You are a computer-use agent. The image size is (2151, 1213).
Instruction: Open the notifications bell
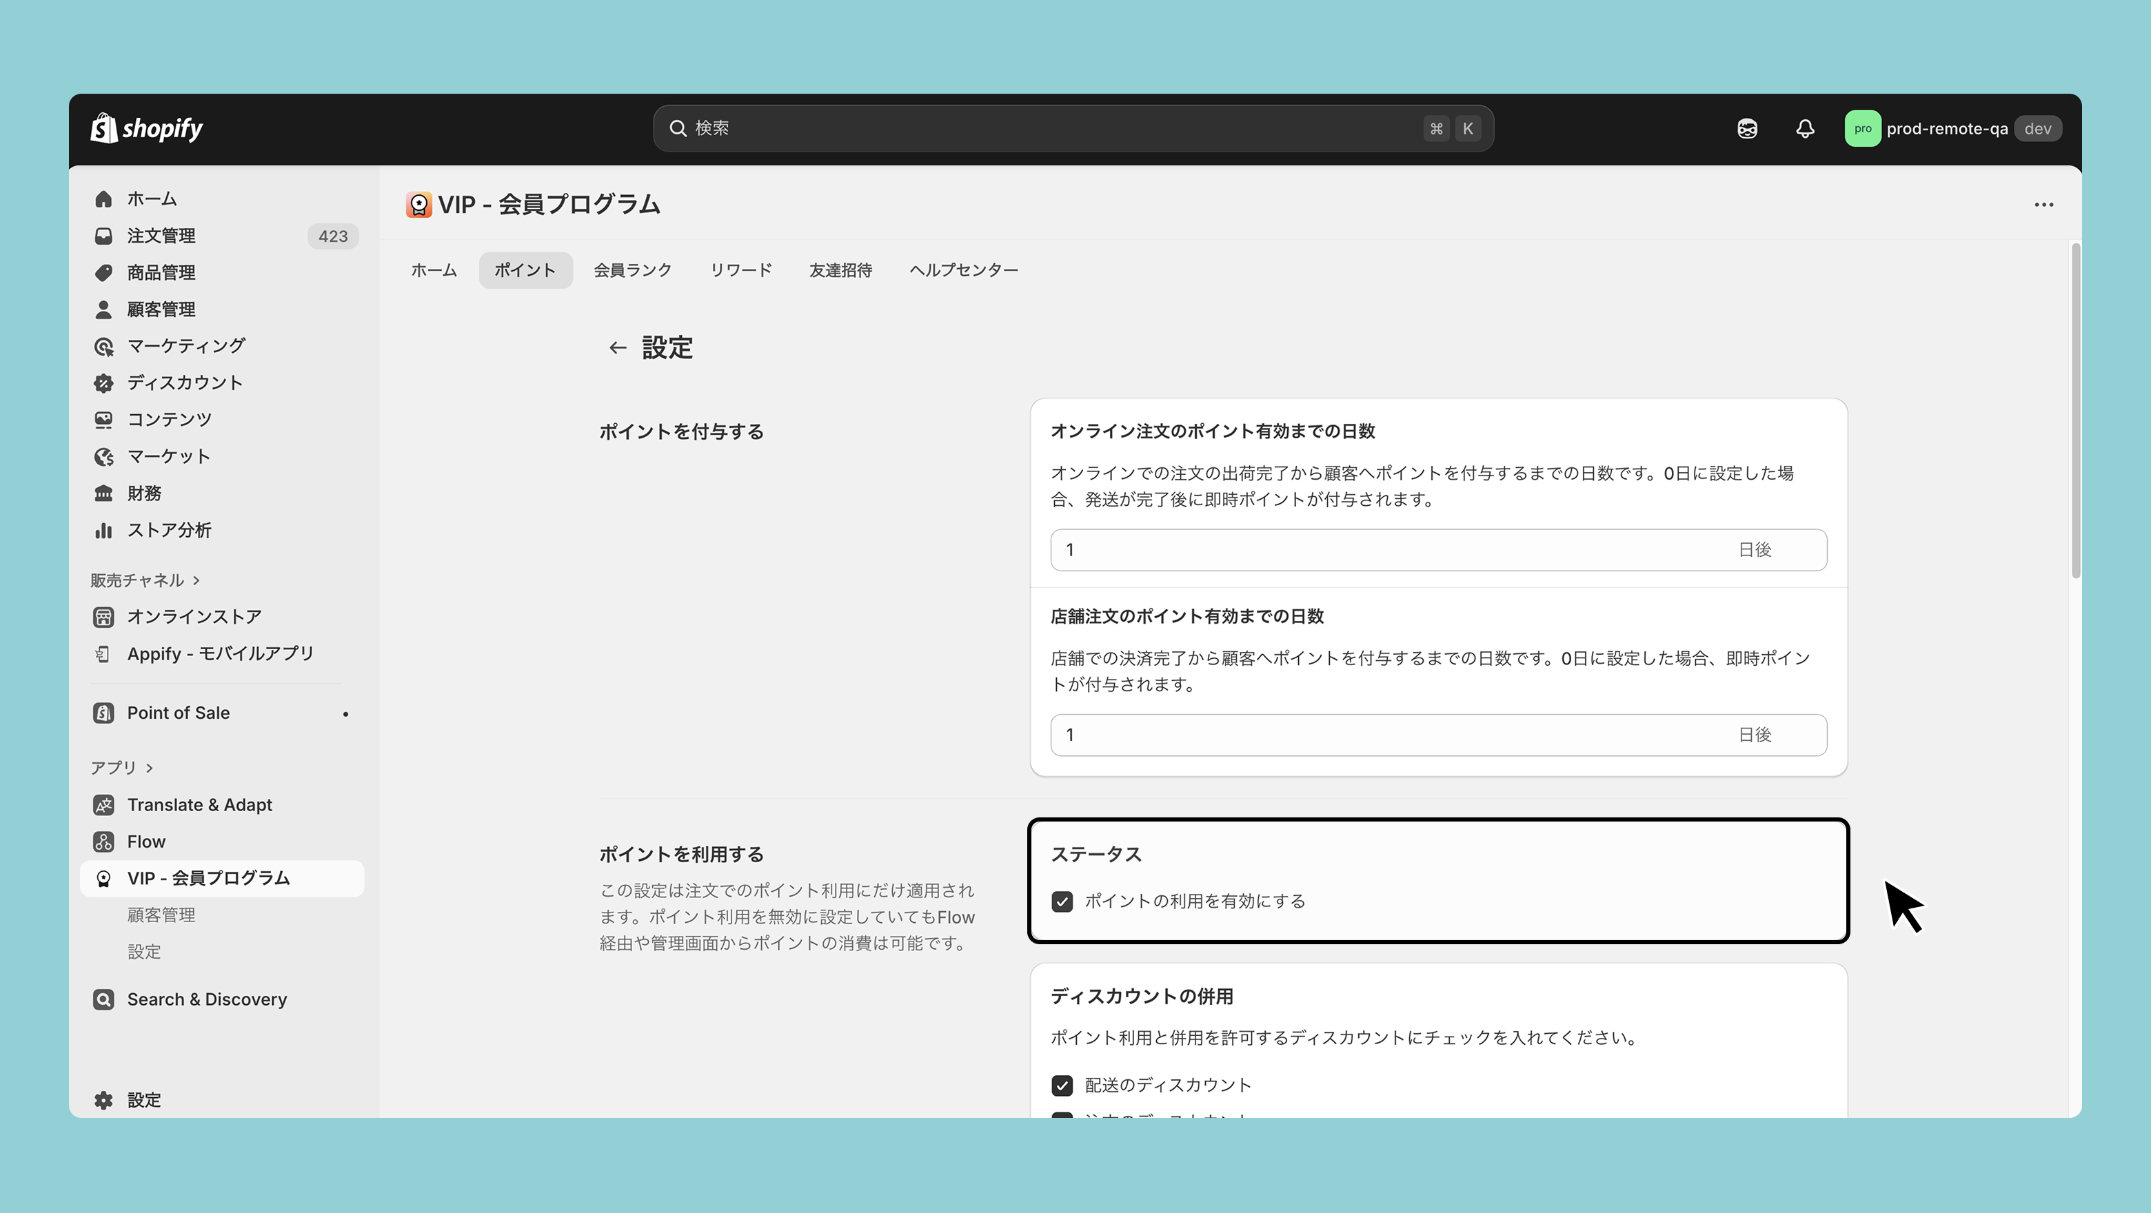pos(1804,129)
